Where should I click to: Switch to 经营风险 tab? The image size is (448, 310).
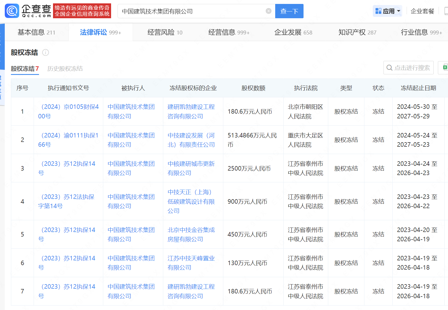click(165, 32)
